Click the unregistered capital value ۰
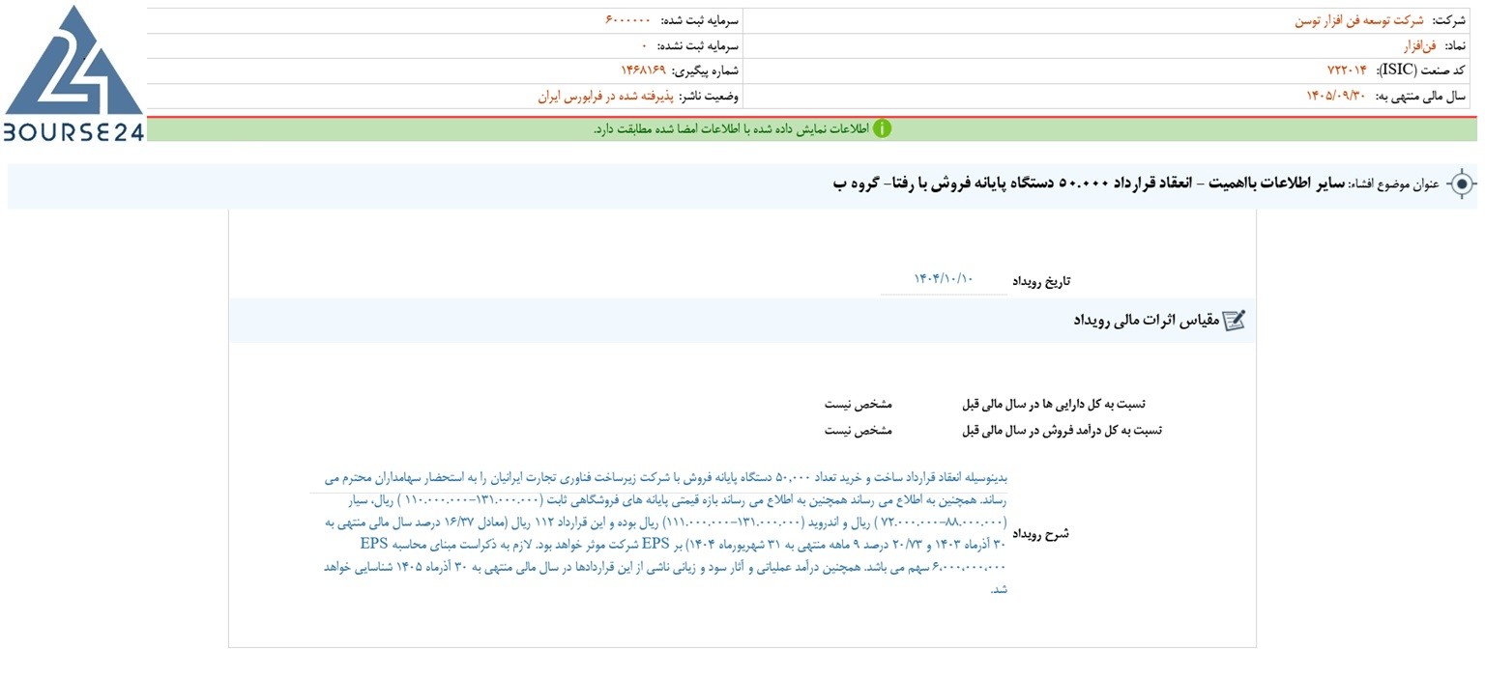 coord(643,45)
